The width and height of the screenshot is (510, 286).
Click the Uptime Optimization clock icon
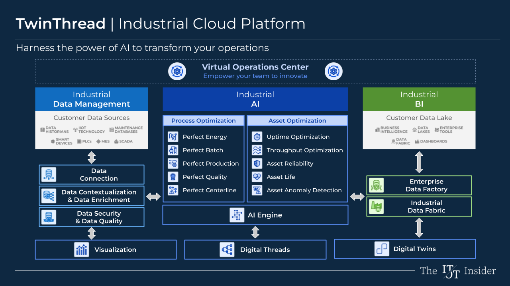coord(257,137)
